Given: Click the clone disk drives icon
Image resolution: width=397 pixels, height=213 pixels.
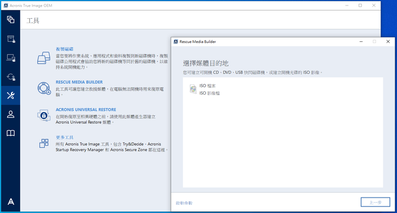Looking at the screenshot, I should [44, 58].
